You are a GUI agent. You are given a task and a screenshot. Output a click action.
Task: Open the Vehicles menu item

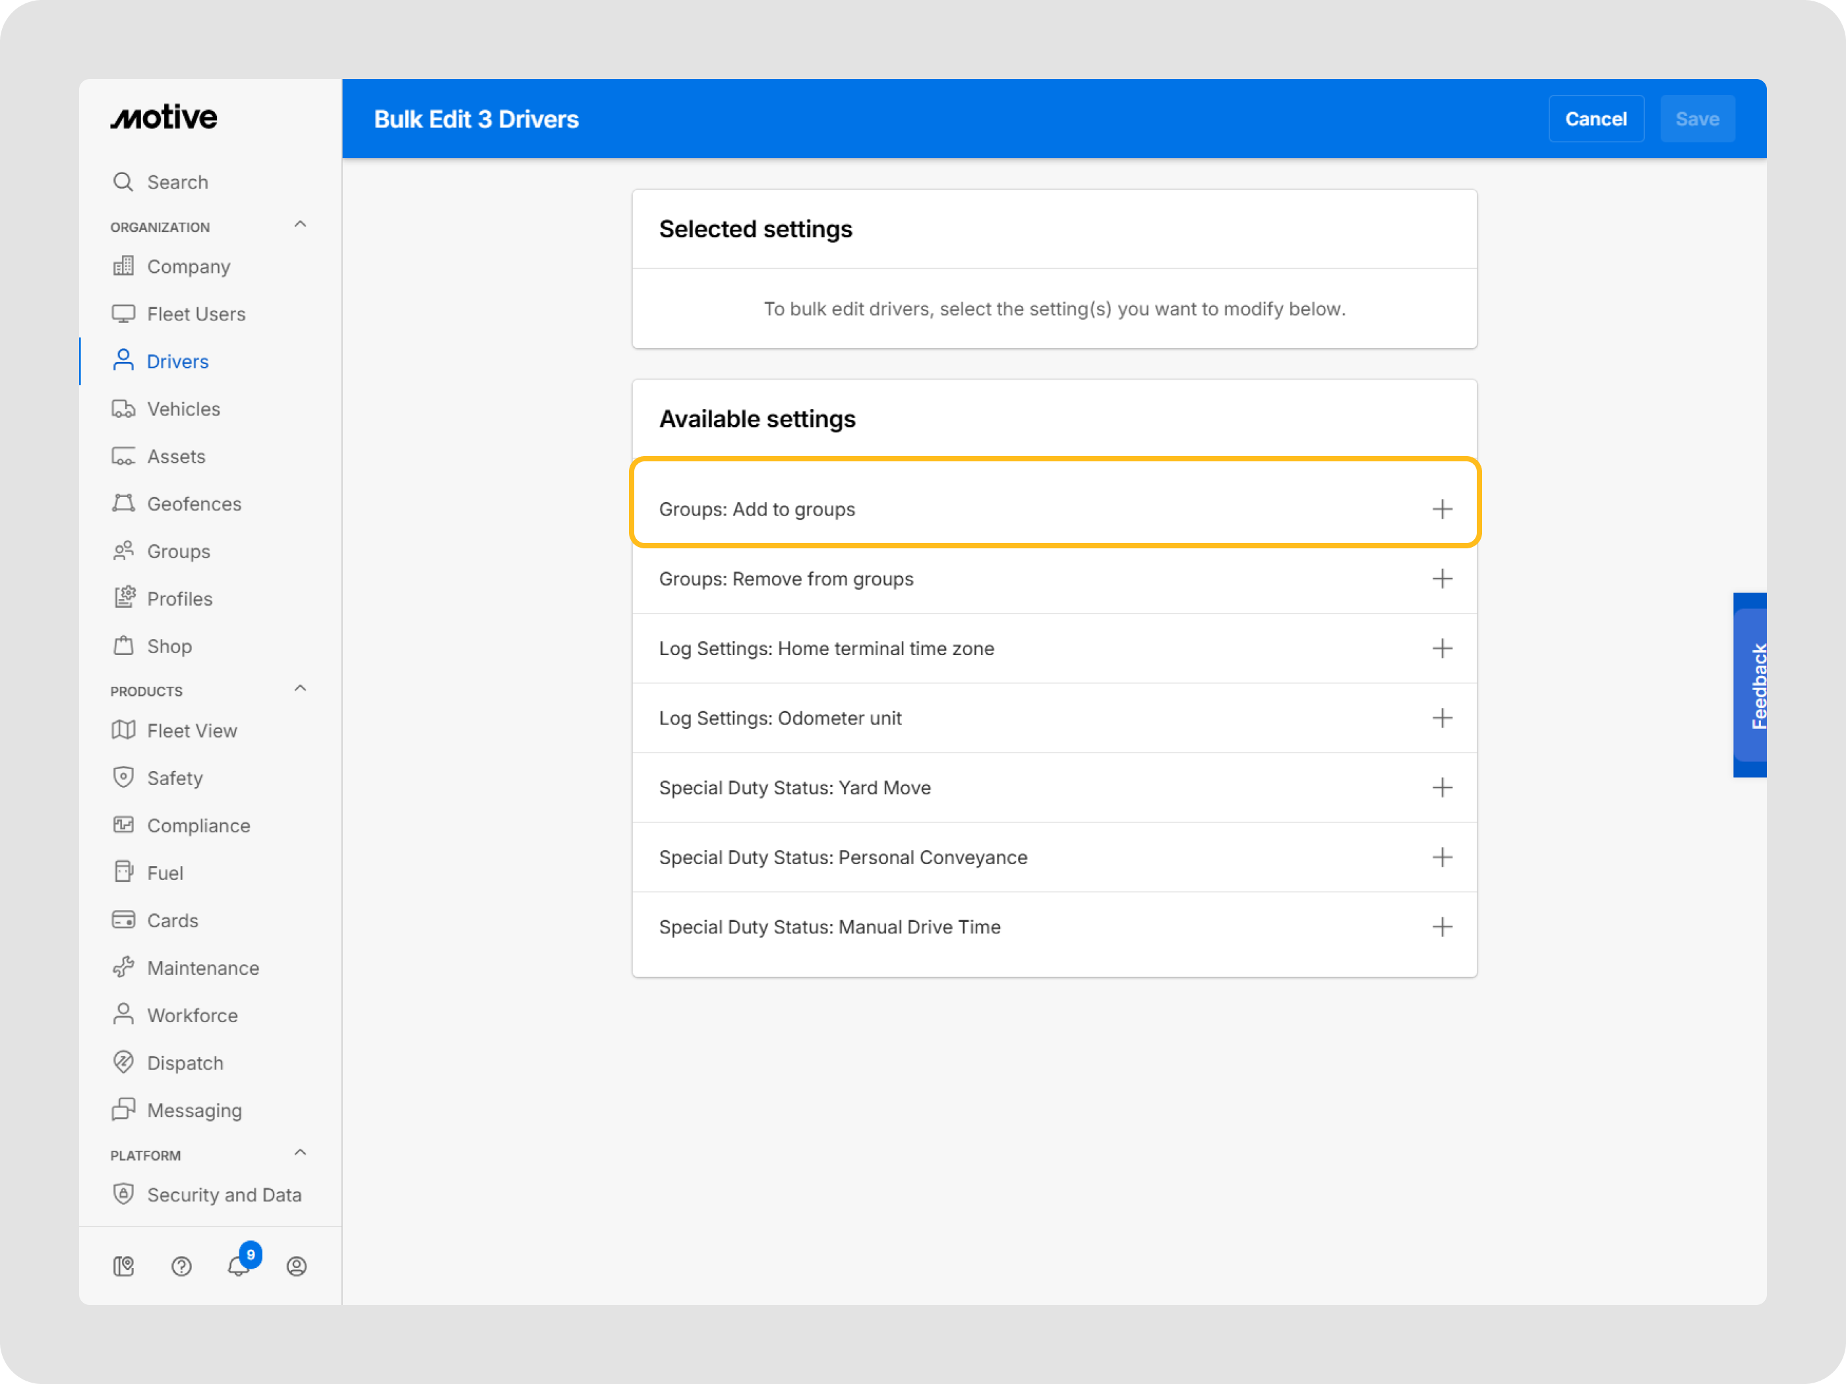tap(183, 409)
